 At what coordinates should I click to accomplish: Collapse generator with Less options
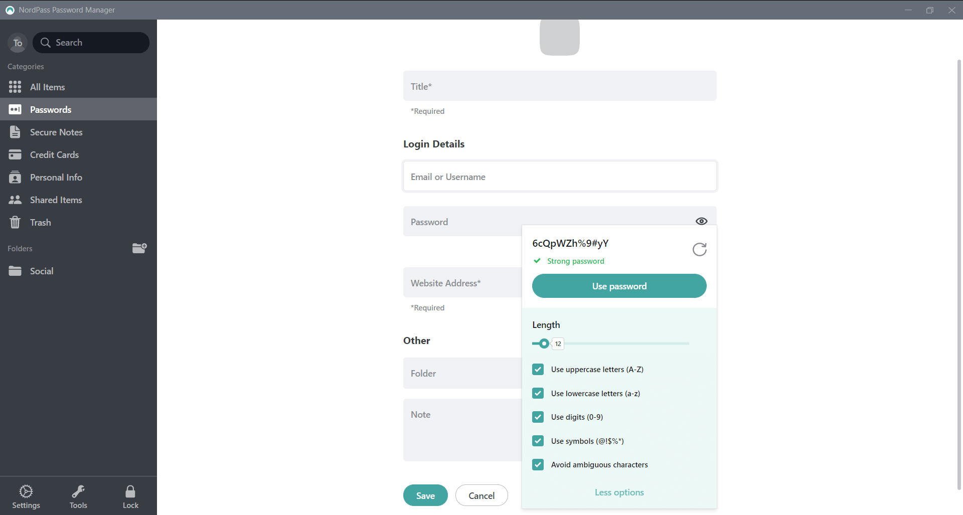619,492
